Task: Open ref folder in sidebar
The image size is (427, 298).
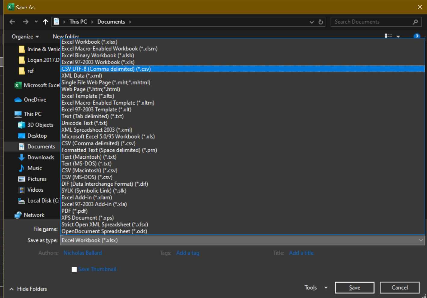Action: pos(26,71)
